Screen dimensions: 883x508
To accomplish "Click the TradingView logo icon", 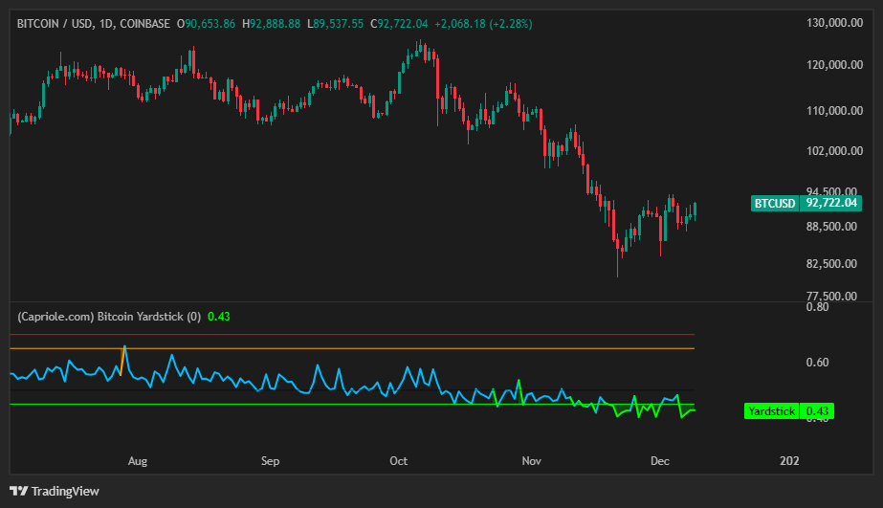I will click(x=19, y=491).
